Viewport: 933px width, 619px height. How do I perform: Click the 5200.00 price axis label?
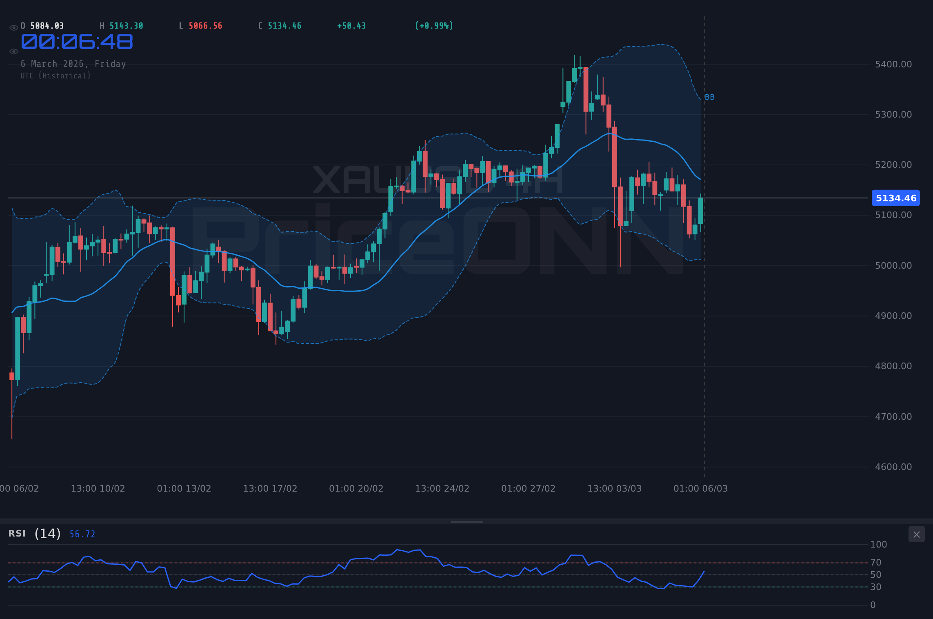point(893,165)
